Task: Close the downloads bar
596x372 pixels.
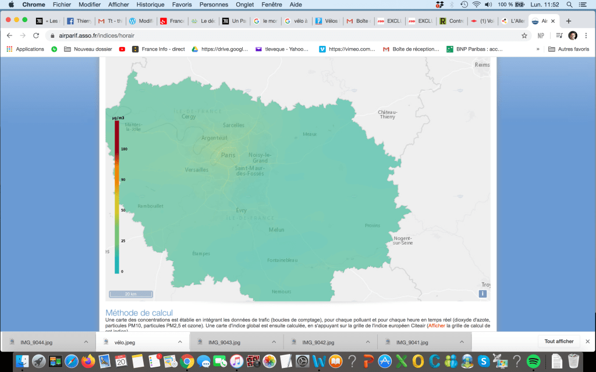Action: coord(587,342)
